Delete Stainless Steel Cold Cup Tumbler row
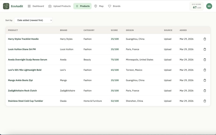 (x=205, y=101)
